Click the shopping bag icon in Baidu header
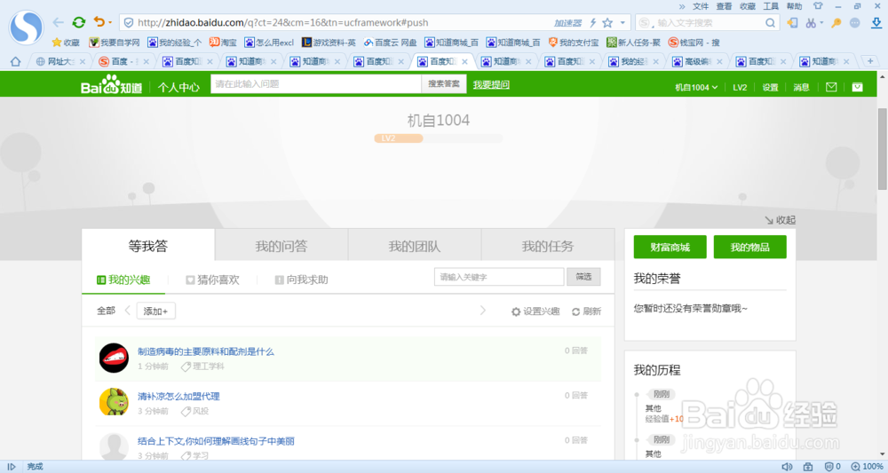 [858, 87]
